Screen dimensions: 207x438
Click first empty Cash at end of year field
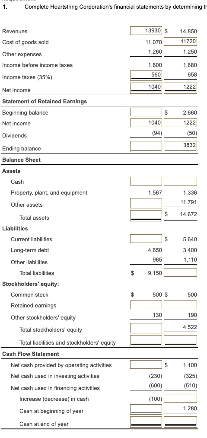(x=146, y=421)
